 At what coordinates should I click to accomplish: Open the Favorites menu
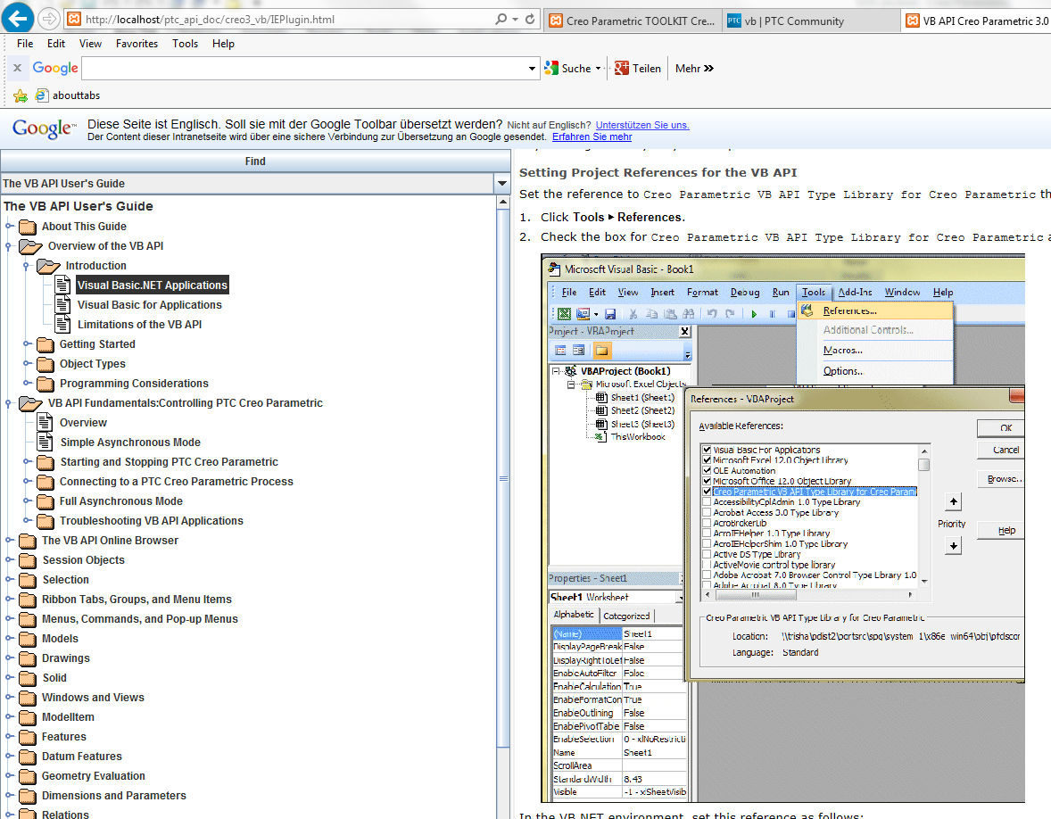[137, 44]
